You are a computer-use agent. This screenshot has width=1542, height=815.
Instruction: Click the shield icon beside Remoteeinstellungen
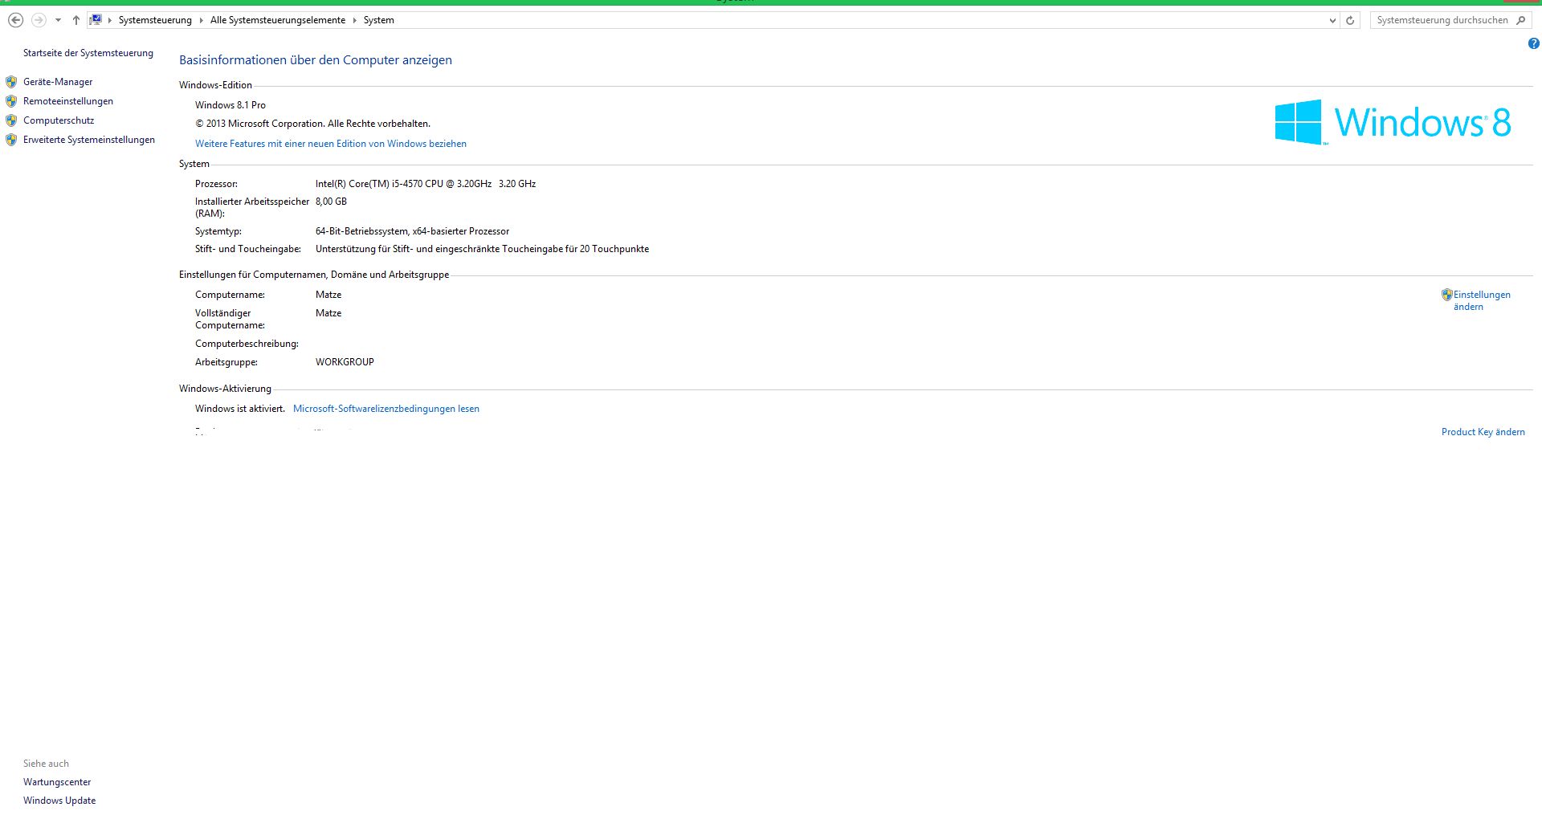pos(11,101)
